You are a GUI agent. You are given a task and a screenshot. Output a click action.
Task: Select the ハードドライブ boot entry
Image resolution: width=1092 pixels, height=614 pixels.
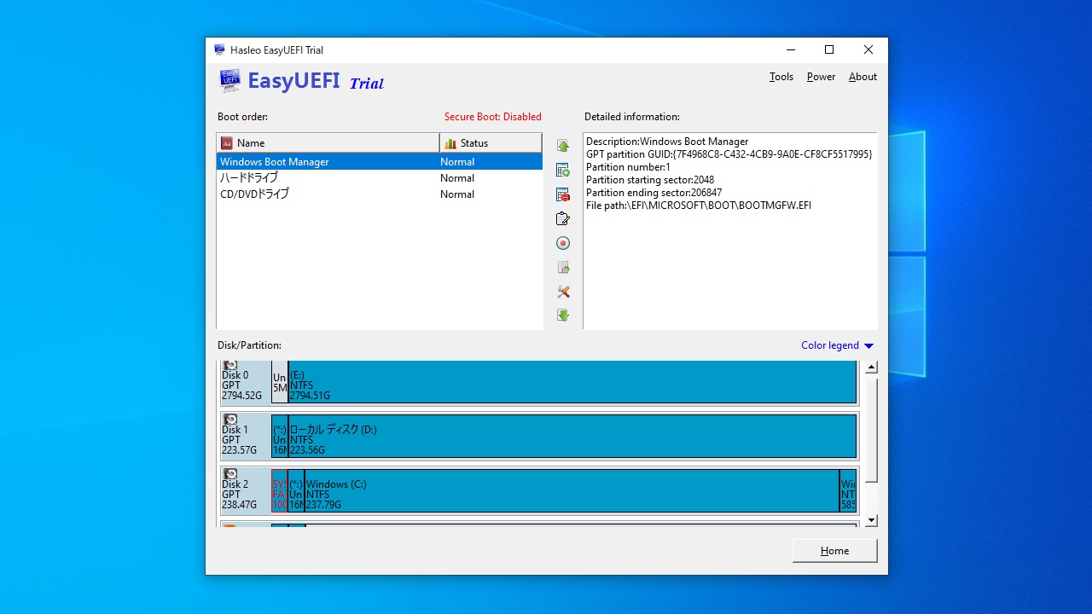tap(379, 178)
